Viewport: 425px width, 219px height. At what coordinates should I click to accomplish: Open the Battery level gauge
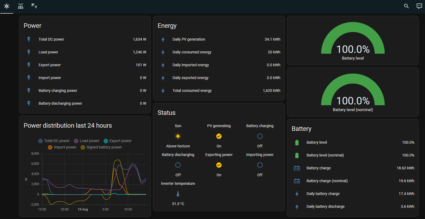pos(353,41)
